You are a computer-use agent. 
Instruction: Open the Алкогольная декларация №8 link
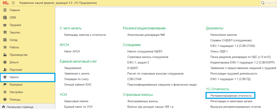146,35
